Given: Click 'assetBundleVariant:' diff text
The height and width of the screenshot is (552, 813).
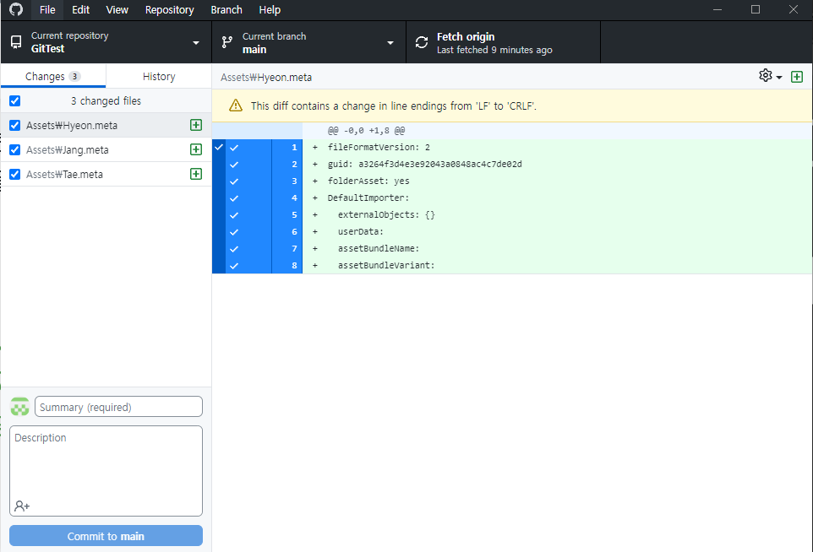Looking at the screenshot, I should [386, 265].
